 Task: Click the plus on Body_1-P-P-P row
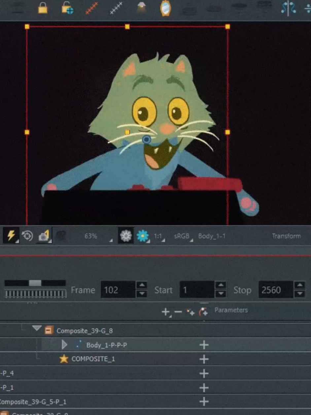[x=204, y=345]
